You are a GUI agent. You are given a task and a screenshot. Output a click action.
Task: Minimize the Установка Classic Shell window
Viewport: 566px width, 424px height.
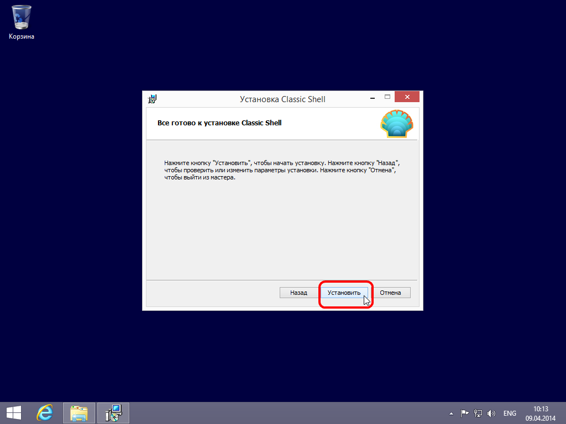point(373,97)
